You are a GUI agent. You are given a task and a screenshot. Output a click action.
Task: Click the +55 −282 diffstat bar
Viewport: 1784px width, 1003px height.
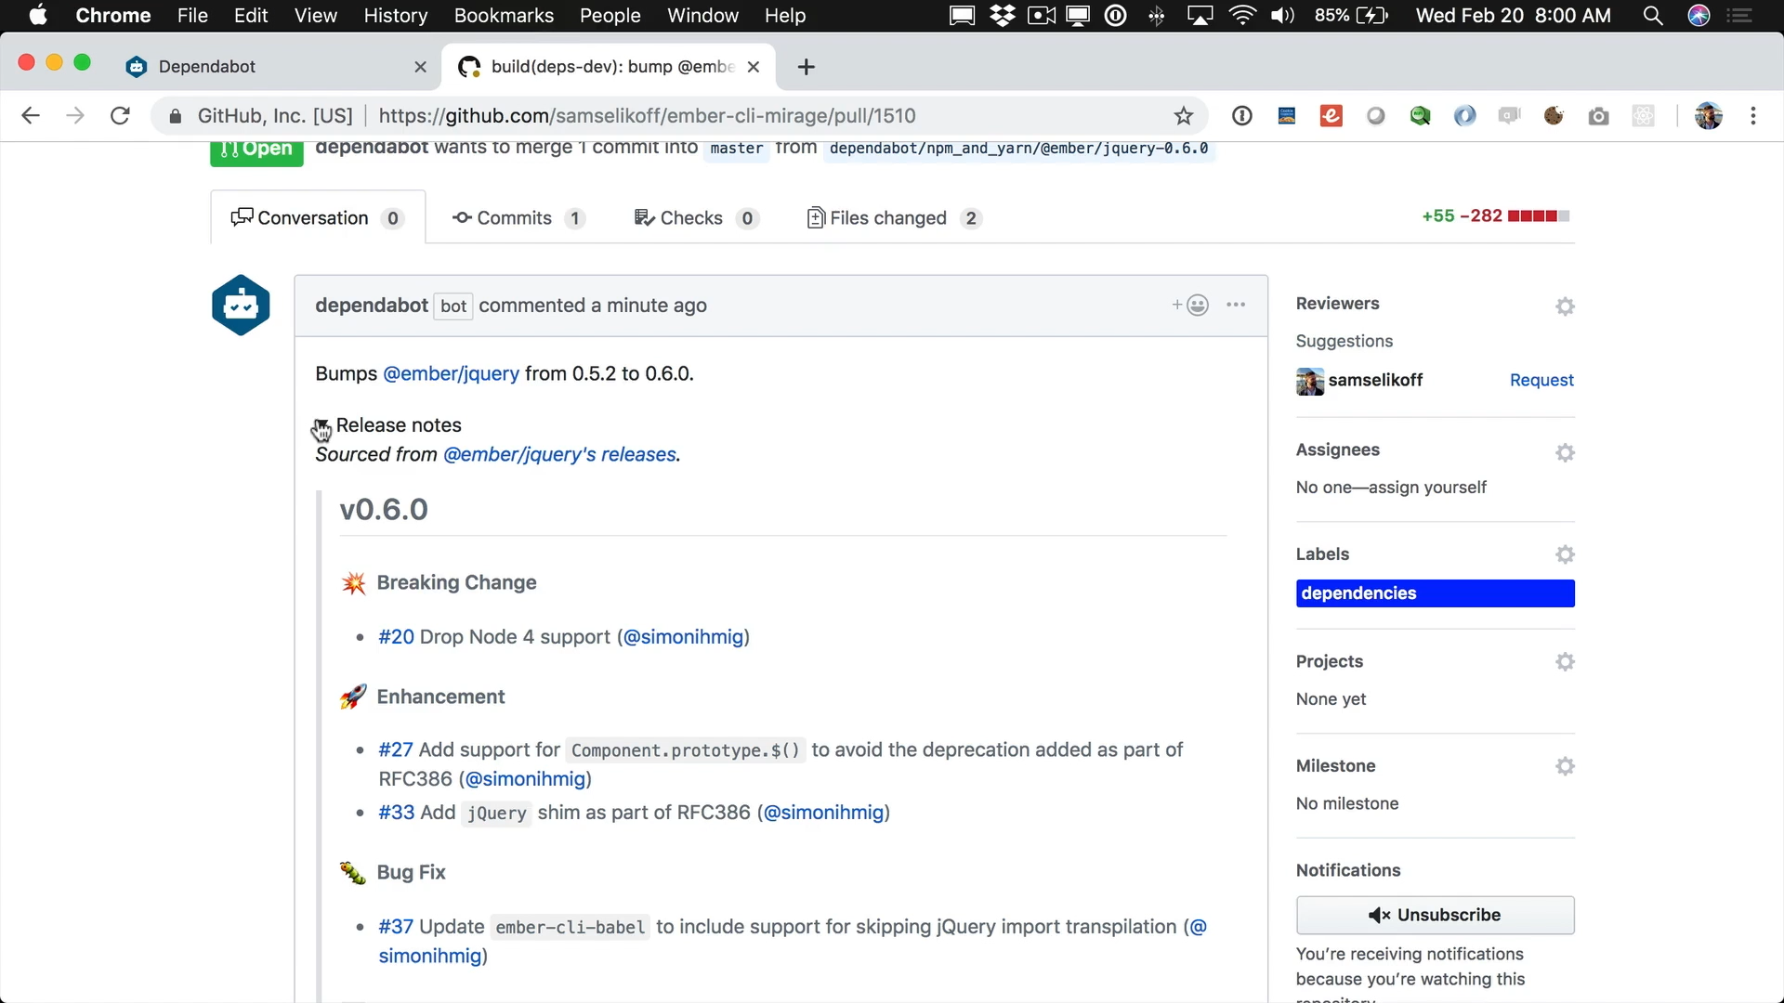1495,216
